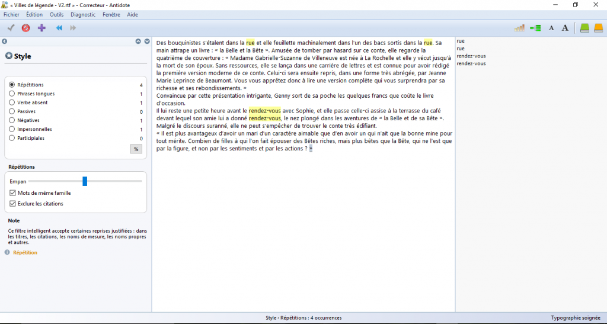Image resolution: width=607 pixels, height=324 pixels.
Task: Open the Fenêtre menu
Action: coord(111,15)
